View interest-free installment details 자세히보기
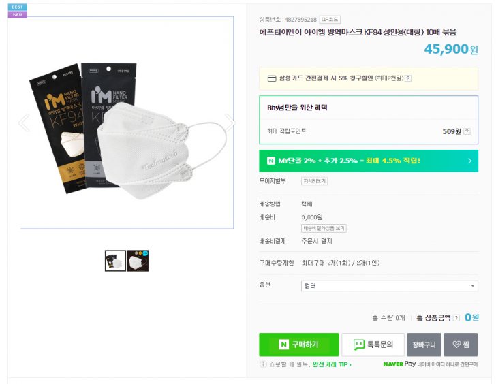The height and width of the screenshot is (384, 496). 315,181
